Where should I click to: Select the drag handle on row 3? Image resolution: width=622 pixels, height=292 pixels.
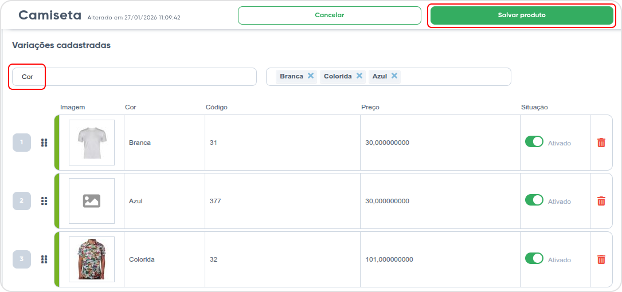pos(44,259)
